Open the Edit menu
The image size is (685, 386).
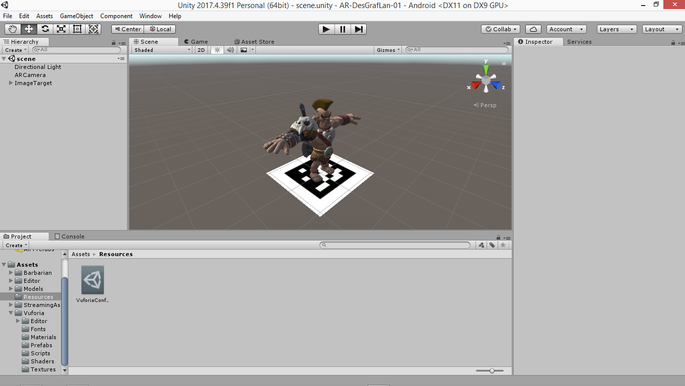pyautogui.click(x=24, y=16)
